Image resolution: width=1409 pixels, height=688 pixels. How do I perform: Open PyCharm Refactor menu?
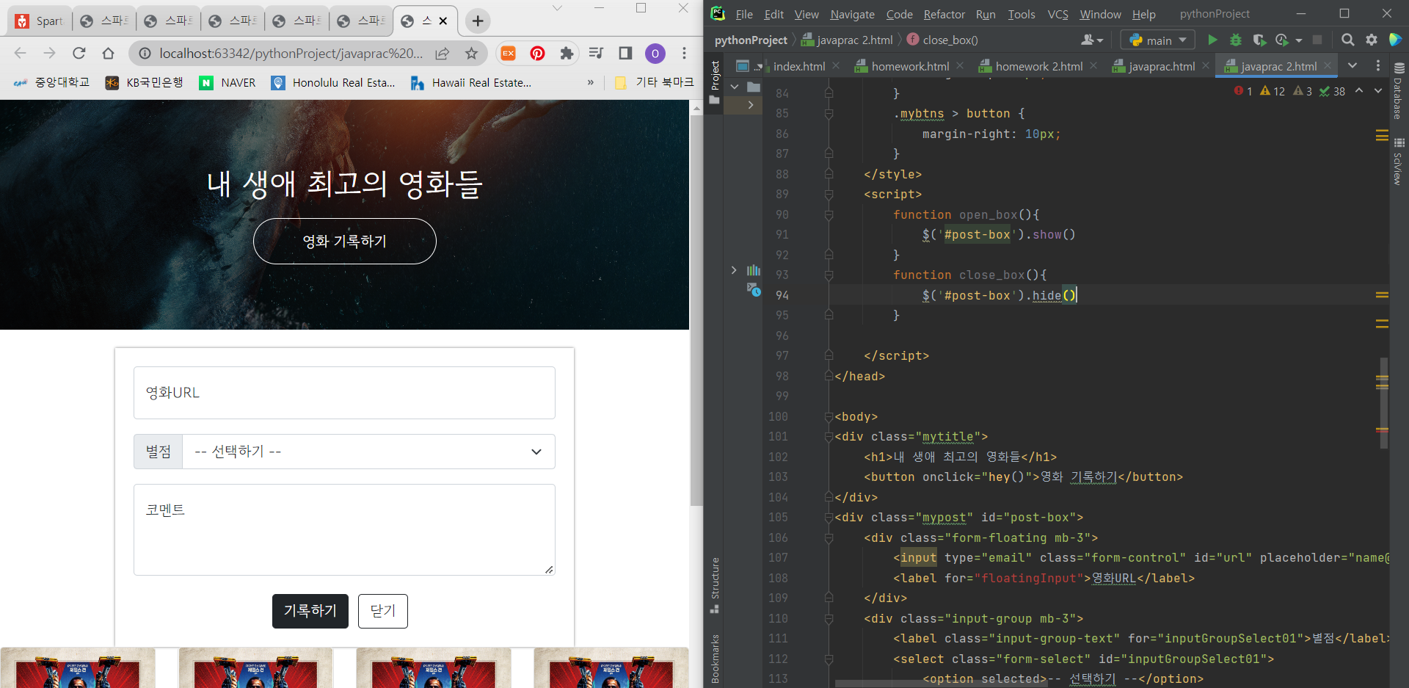click(944, 14)
